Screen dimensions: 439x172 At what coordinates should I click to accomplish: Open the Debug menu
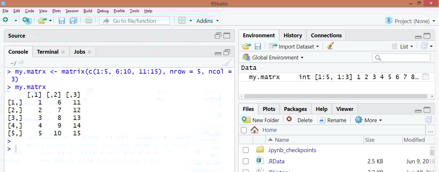[x=103, y=11]
